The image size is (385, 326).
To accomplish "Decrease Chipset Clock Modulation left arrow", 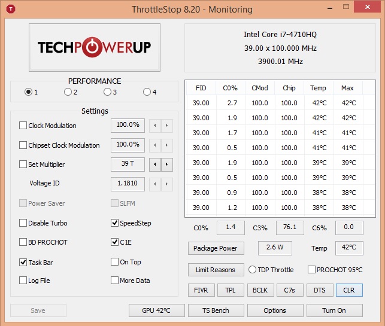I will pos(155,145).
